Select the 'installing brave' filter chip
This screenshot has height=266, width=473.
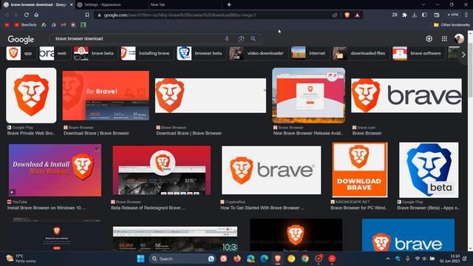point(146,53)
